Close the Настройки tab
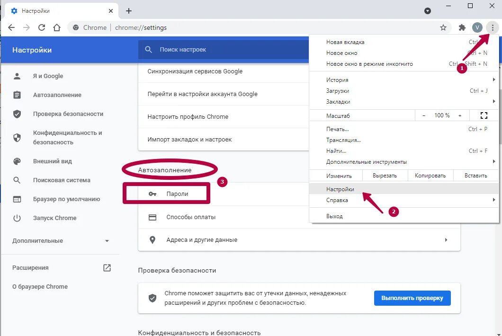Screen dimensions: 502x336 [x=111, y=11]
